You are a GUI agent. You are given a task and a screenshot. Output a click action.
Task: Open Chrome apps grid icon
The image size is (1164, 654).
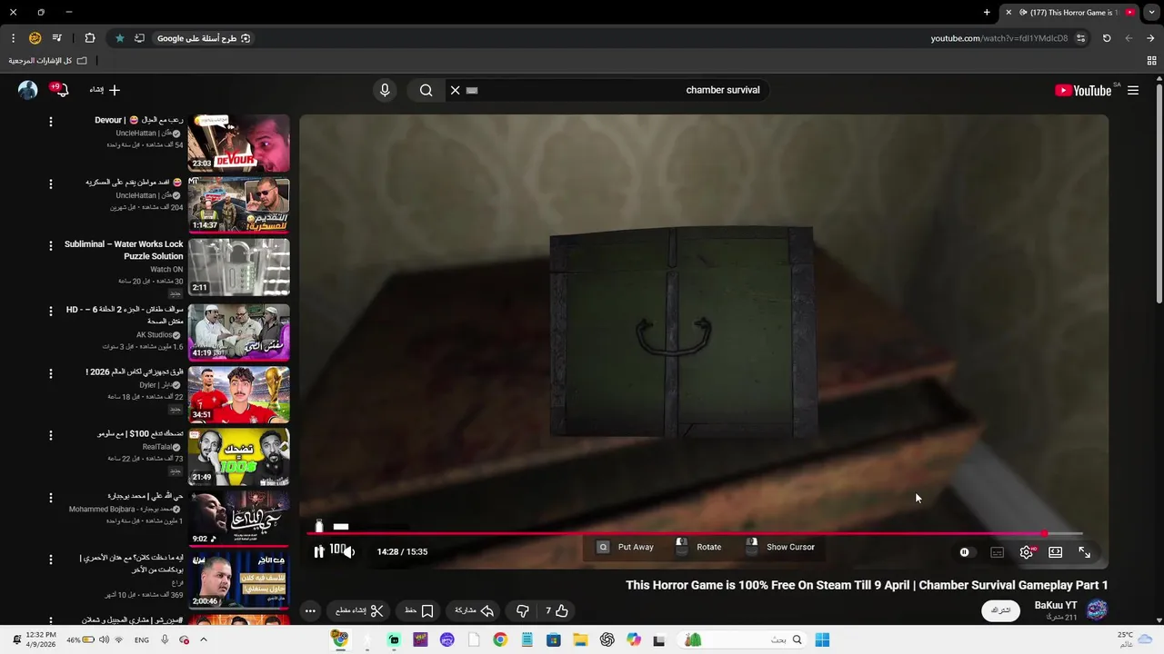click(1151, 61)
